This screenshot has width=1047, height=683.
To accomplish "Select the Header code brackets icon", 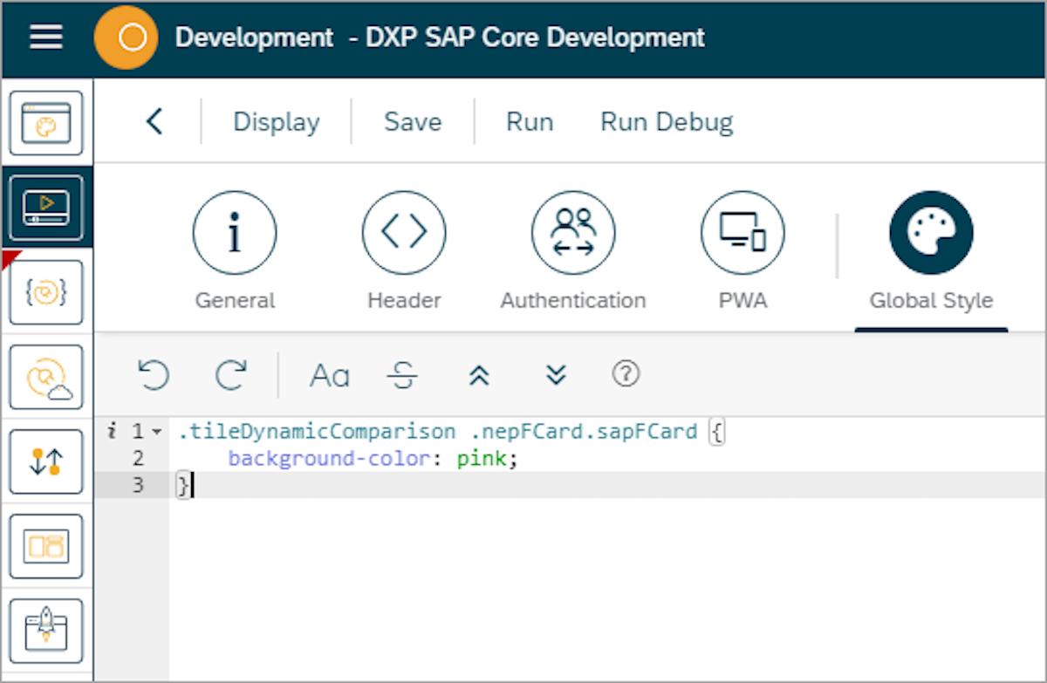I will [x=404, y=233].
